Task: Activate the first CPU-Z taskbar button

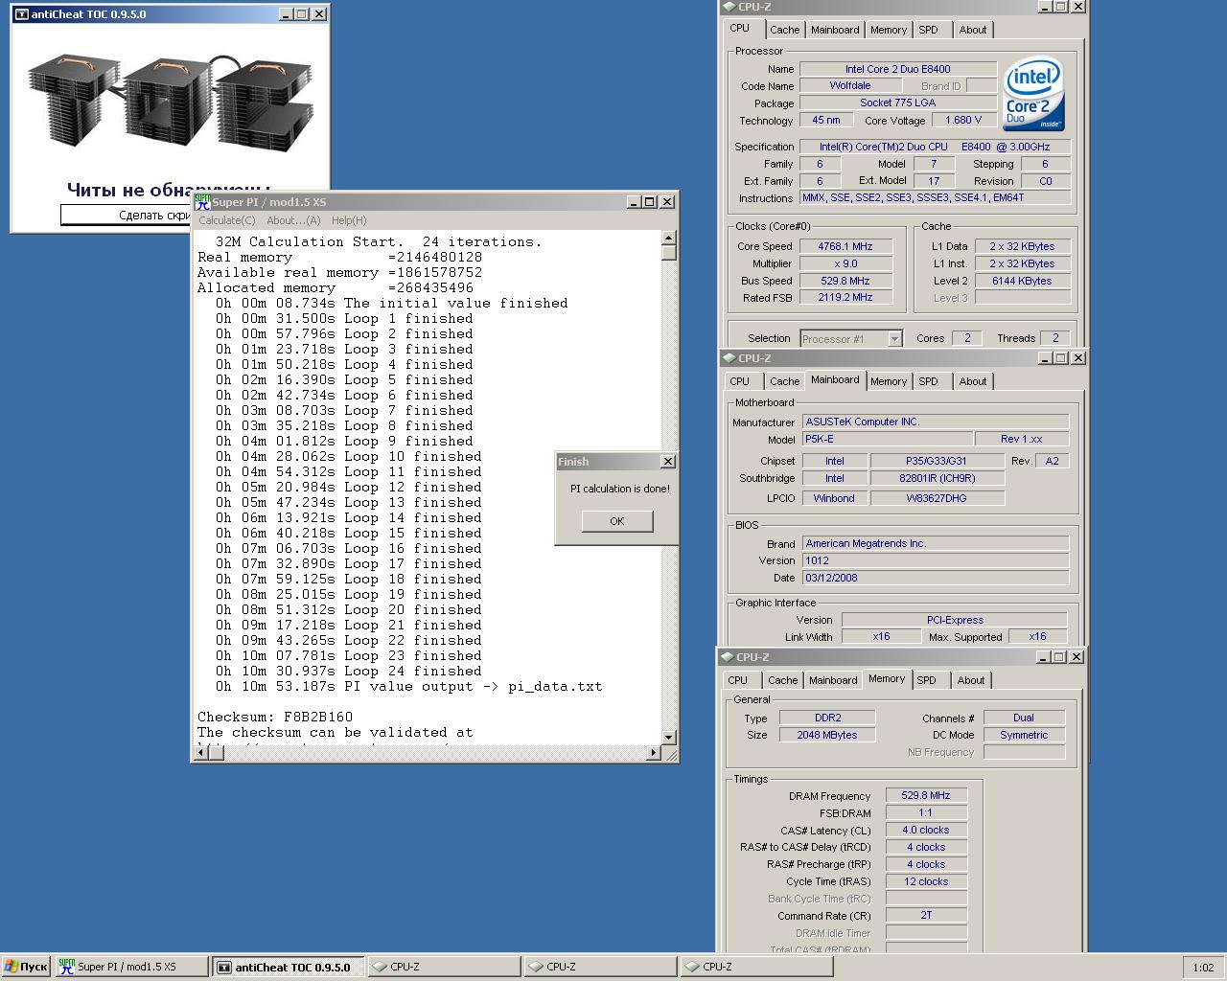Action: tap(444, 967)
